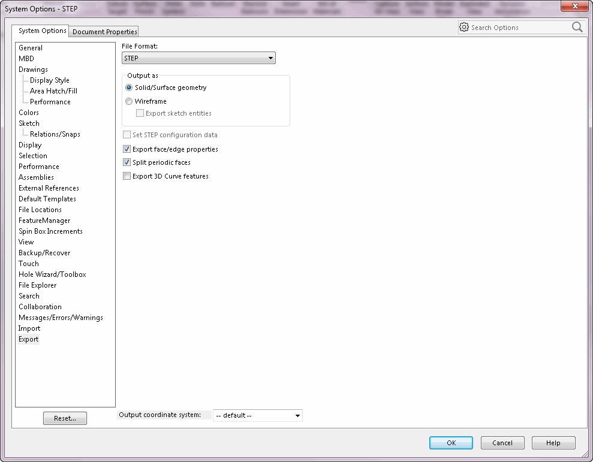The height and width of the screenshot is (462, 593).
Task: Open Backup/Recover options
Action: pos(44,252)
